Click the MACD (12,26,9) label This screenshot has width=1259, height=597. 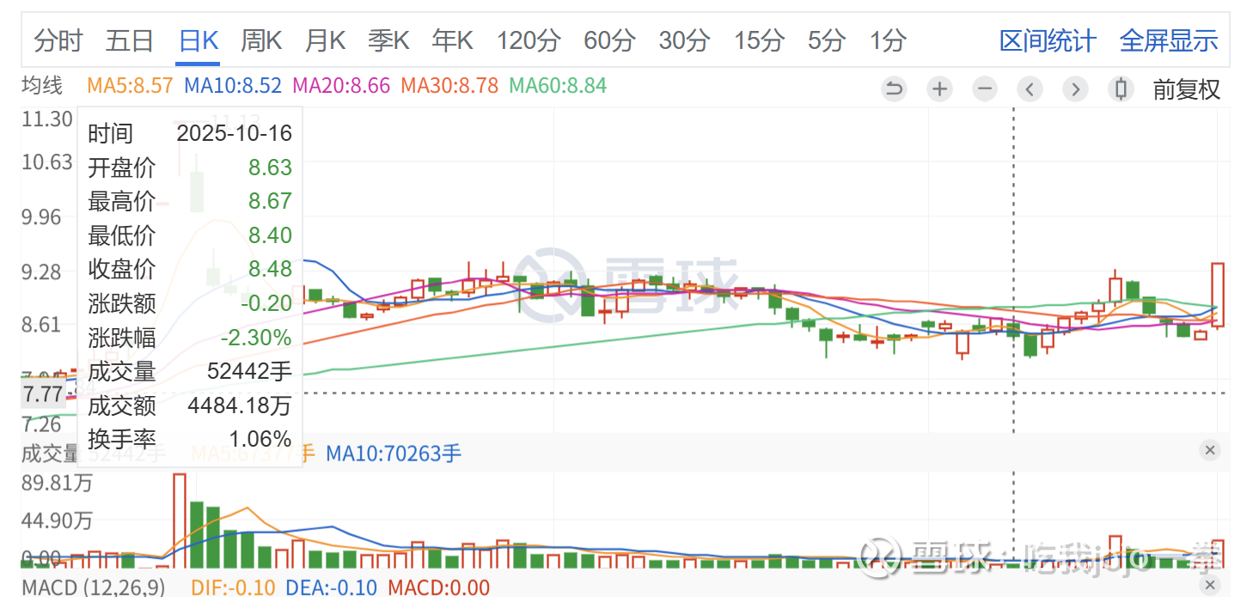pyautogui.click(x=92, y=588)
